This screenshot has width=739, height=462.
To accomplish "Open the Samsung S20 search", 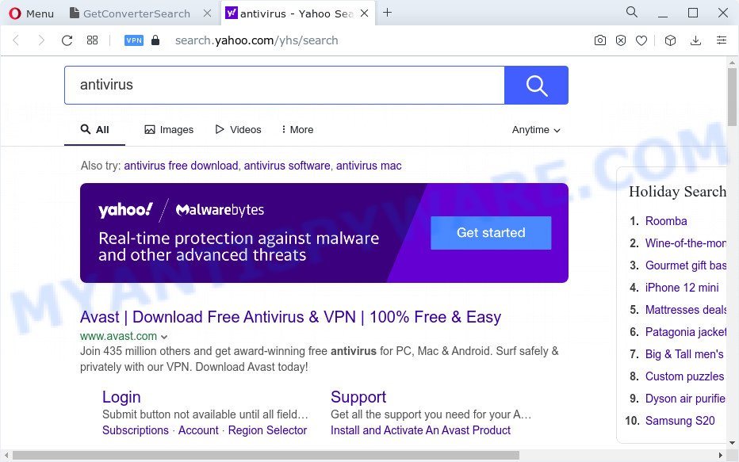I will (680, 421).
